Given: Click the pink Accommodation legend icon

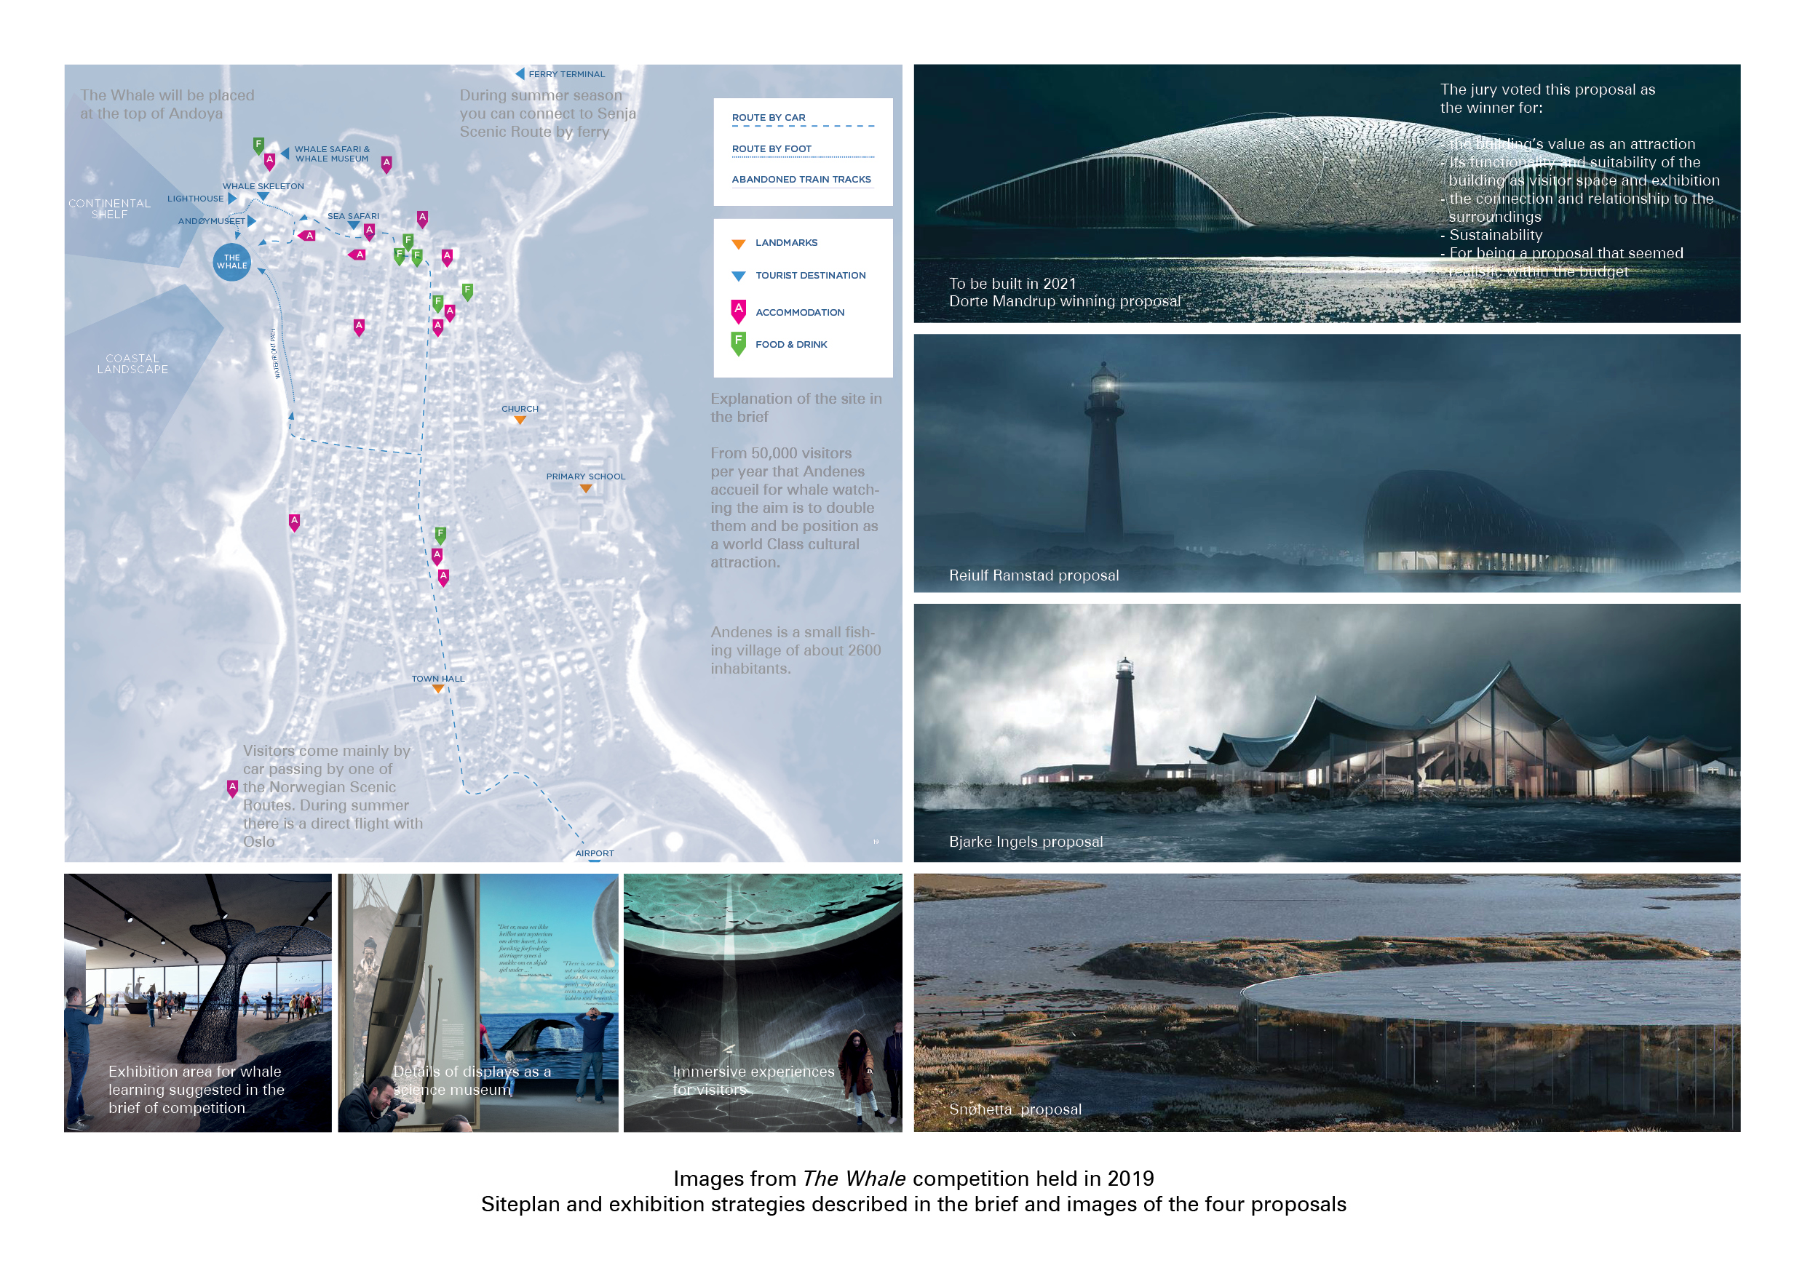Looking at the screenshot, I should (x=738, y=311).
